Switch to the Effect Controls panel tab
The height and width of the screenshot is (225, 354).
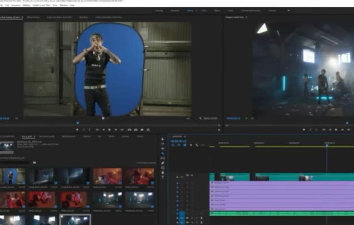[33, 16]
